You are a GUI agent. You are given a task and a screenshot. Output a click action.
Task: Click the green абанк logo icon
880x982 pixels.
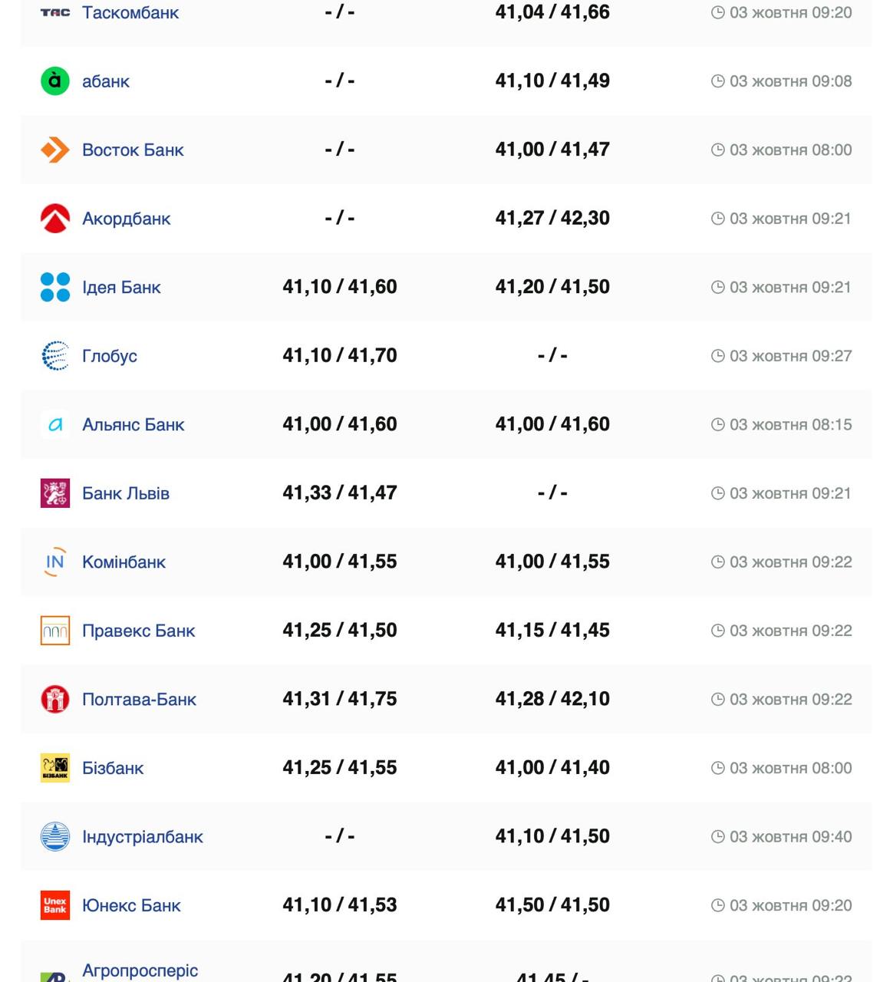click(54, 81)
